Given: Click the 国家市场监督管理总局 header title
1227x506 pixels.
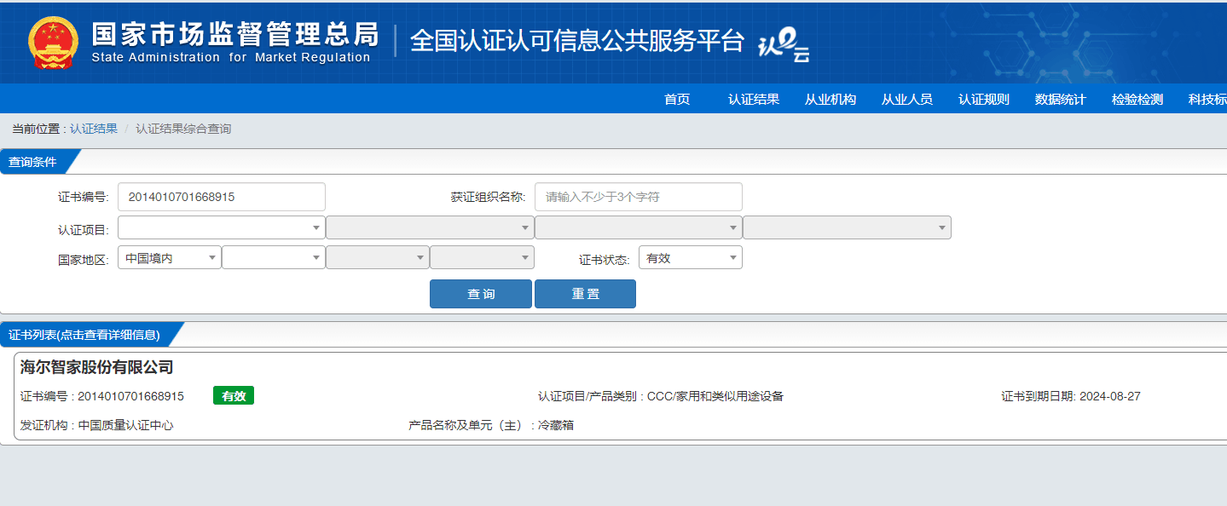Looking at the screenshot, I should [234, 34].
